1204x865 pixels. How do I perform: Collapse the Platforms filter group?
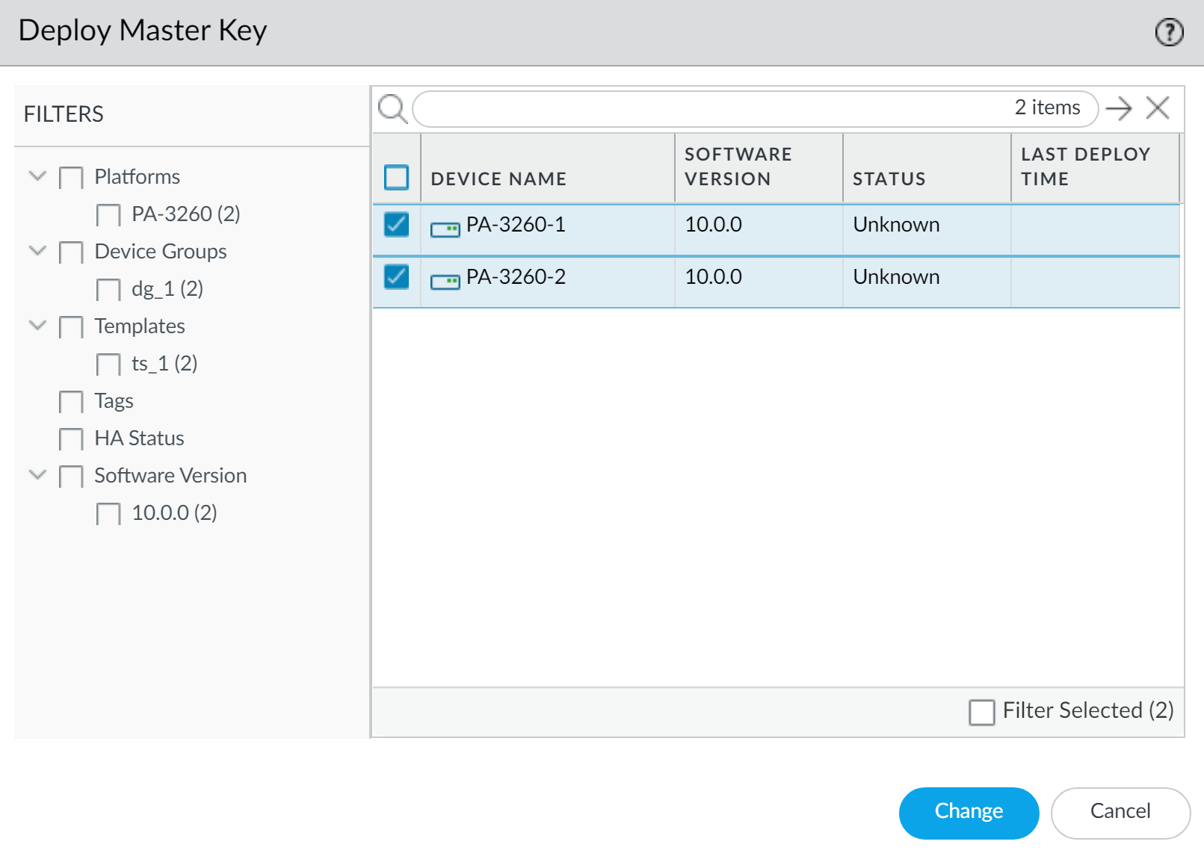(x=37, y=176)
